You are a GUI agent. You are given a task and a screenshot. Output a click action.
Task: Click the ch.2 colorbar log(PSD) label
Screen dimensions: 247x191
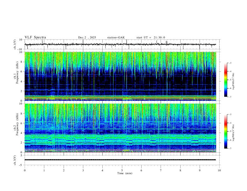(x=234, y=133)
